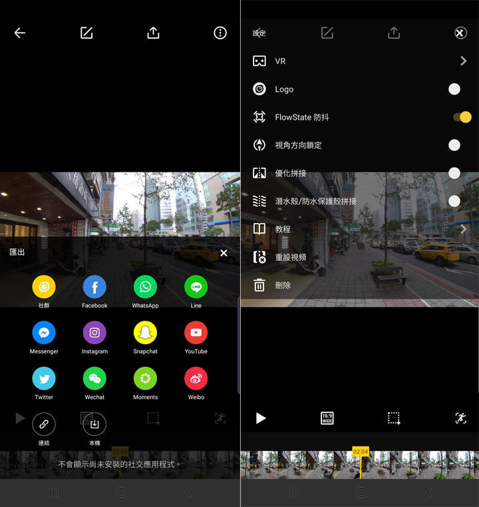
Task: Close the settings menu with X icon
Action: point(460,33)
